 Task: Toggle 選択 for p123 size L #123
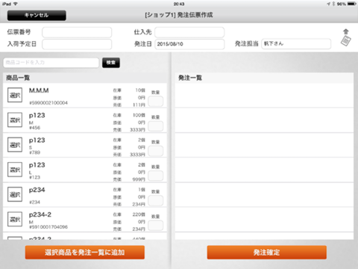[x=15, y=170]
